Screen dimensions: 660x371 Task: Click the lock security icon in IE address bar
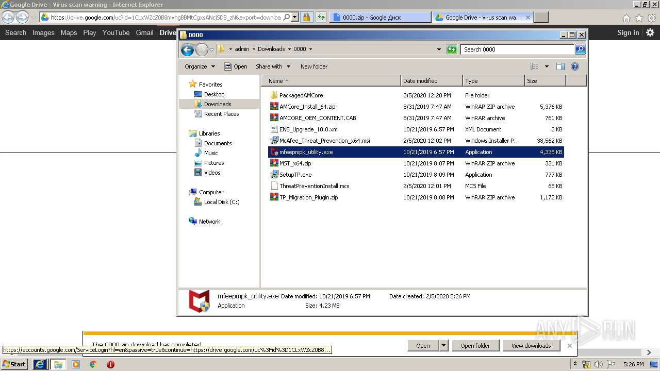click(x=306, y=17)
